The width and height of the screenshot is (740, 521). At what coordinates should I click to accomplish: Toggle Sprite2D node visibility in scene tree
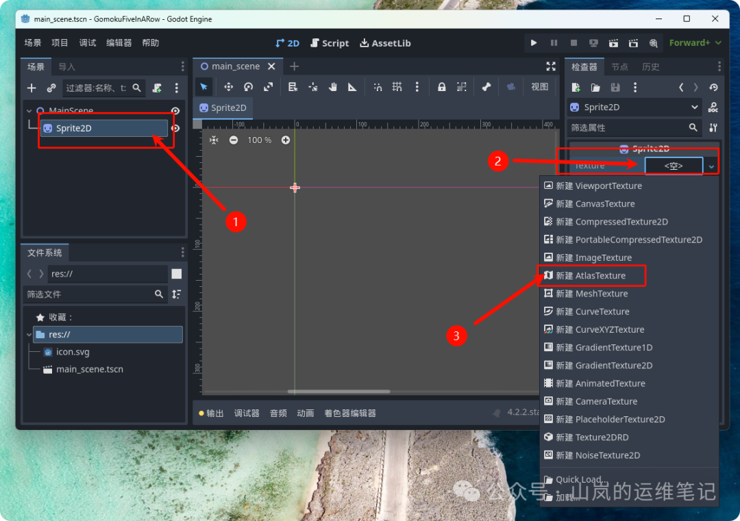(x=175, y=127)
